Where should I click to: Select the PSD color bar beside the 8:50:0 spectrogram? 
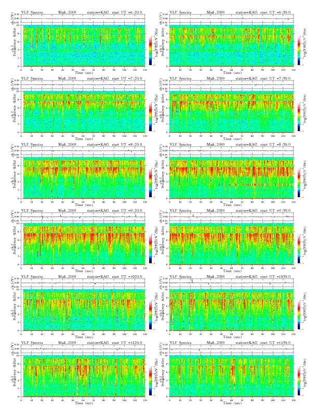point(299,183)
